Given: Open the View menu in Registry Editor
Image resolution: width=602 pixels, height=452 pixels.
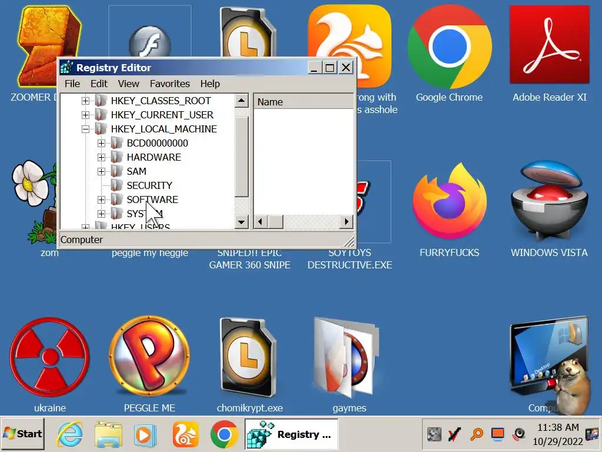Looking at the screenshot, I should click(x=128, y=84).
